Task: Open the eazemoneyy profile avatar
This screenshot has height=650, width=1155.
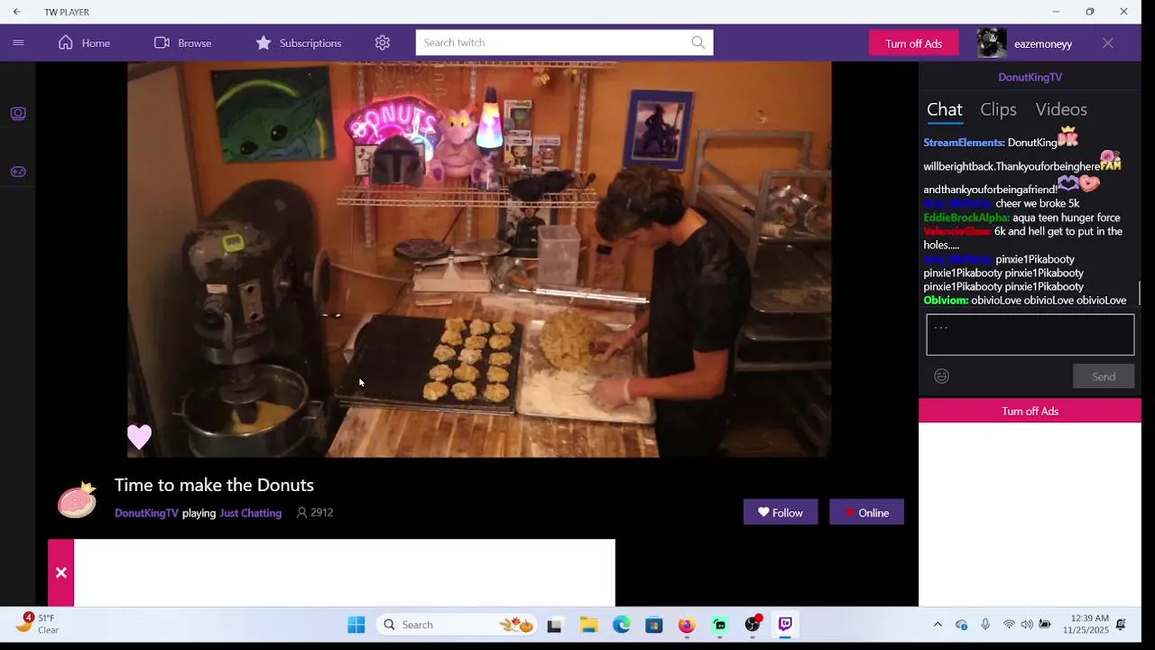Action: (x=992, y=43)
